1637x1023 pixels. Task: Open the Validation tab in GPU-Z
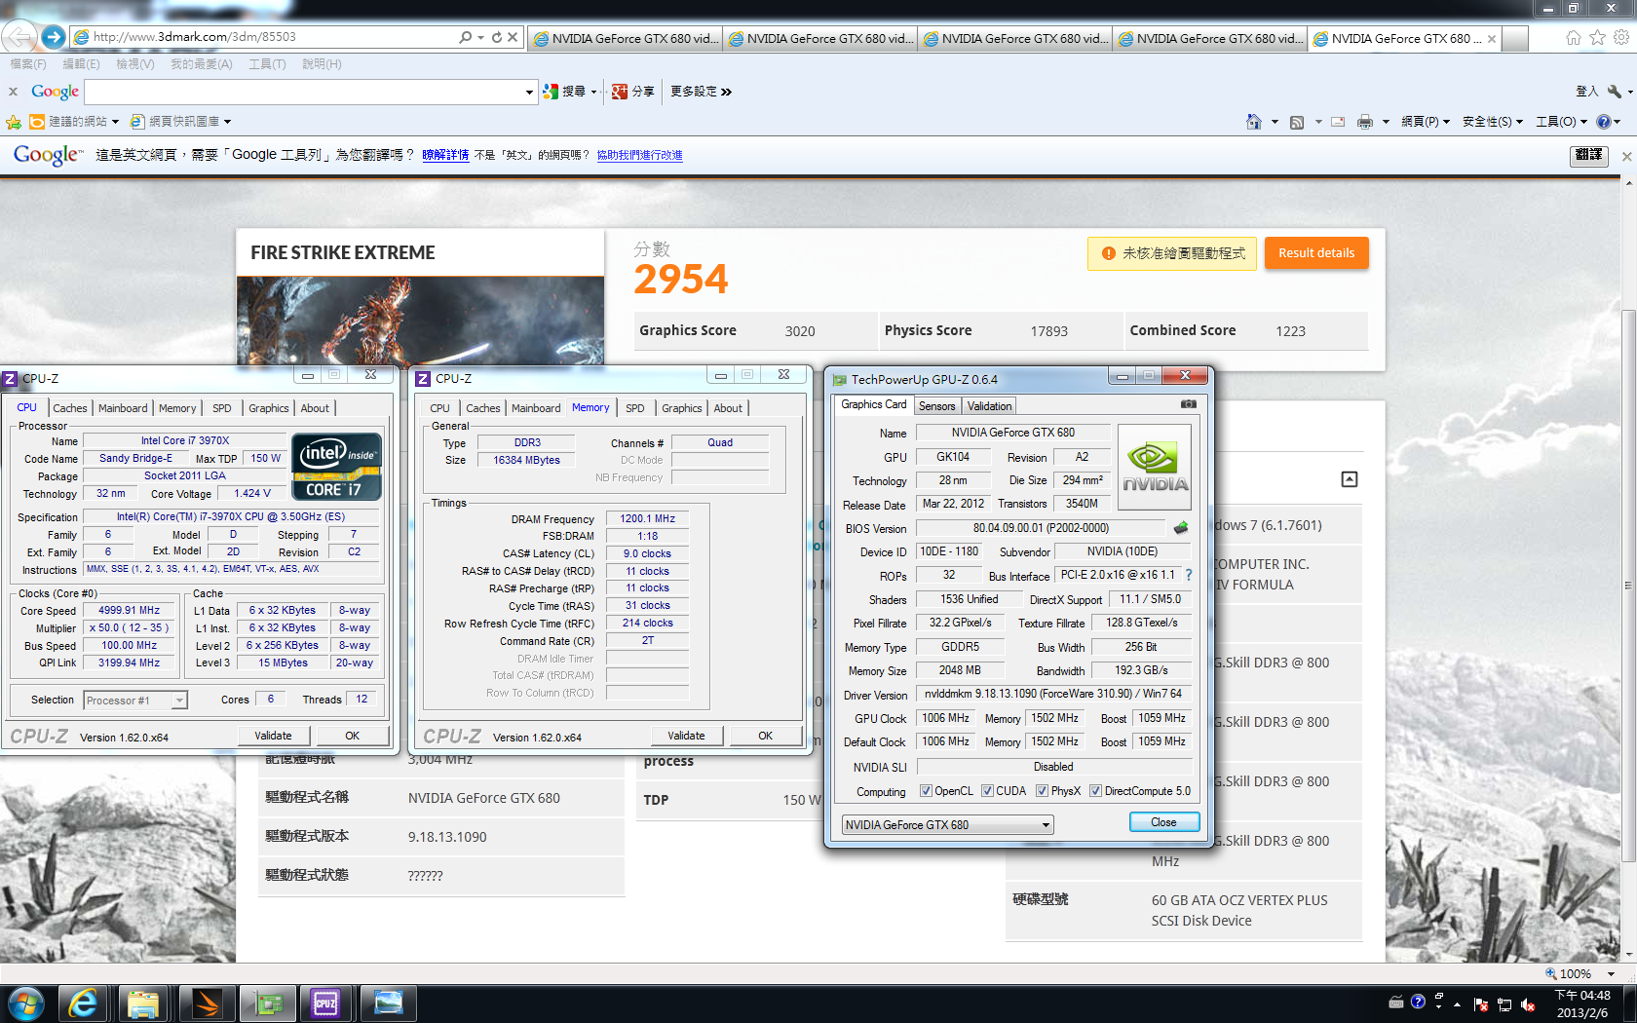coord(990,406)
